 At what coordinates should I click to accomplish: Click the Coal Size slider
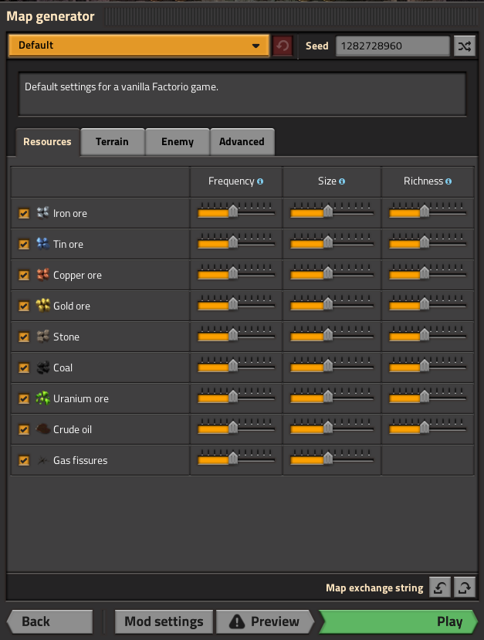[332, 365]
